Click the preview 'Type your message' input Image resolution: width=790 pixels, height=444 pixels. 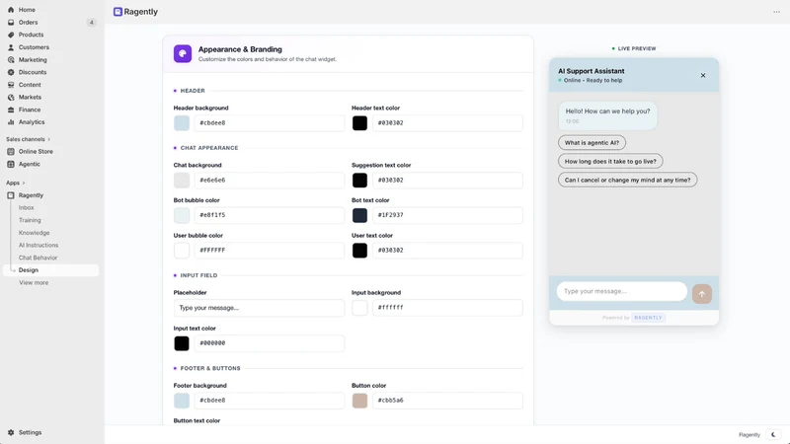pyautogui.click(x=622, y=291)
